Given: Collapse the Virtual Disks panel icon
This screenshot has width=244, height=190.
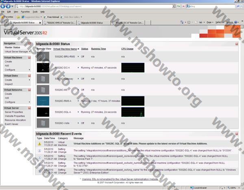Looking at the screenshot, I should [x=29, y=76].
